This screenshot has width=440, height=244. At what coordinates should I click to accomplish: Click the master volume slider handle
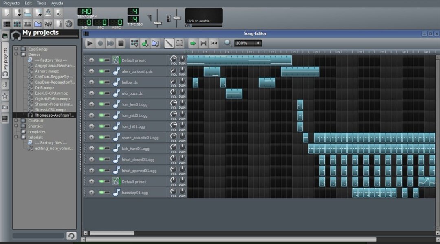click(x=158, y=23)
